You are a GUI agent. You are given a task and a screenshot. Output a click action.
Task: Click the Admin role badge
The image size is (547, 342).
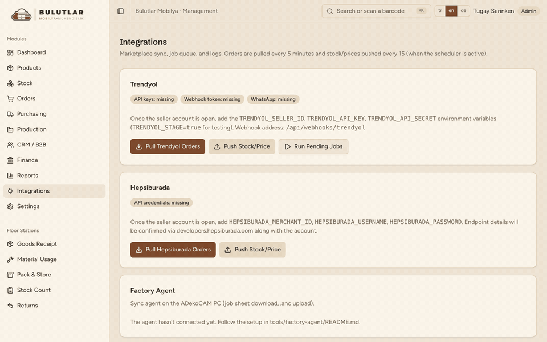coord(529,11)
